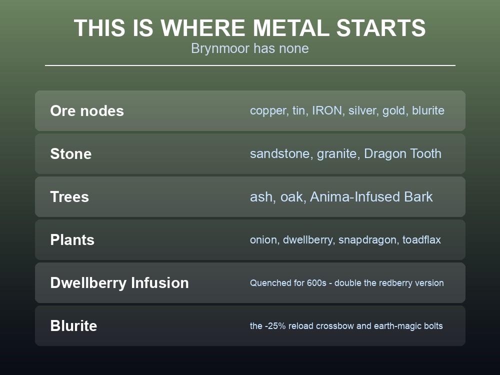This screenshot has width=500, height=375.
Task: Select the Brynmoor has none subtitle
Action: (x=249, y=48)
